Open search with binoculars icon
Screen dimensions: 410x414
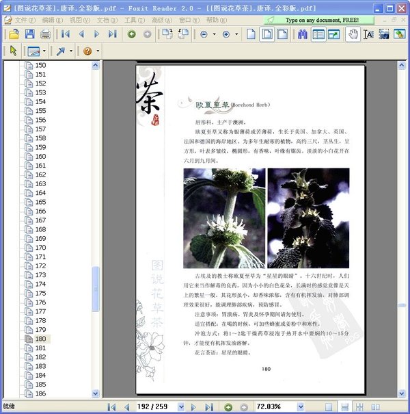tap(303, 34)
